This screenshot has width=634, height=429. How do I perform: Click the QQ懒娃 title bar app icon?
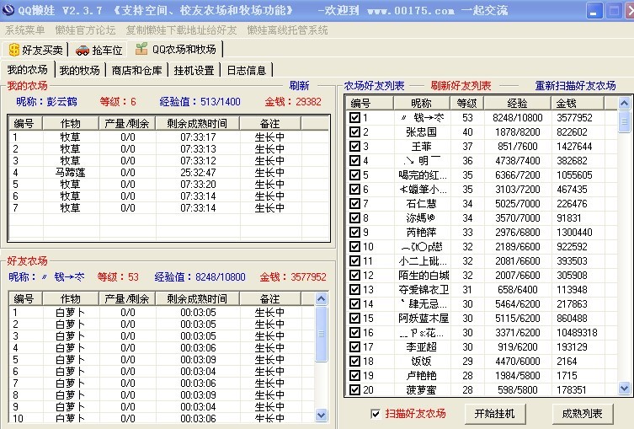(10, 12)
